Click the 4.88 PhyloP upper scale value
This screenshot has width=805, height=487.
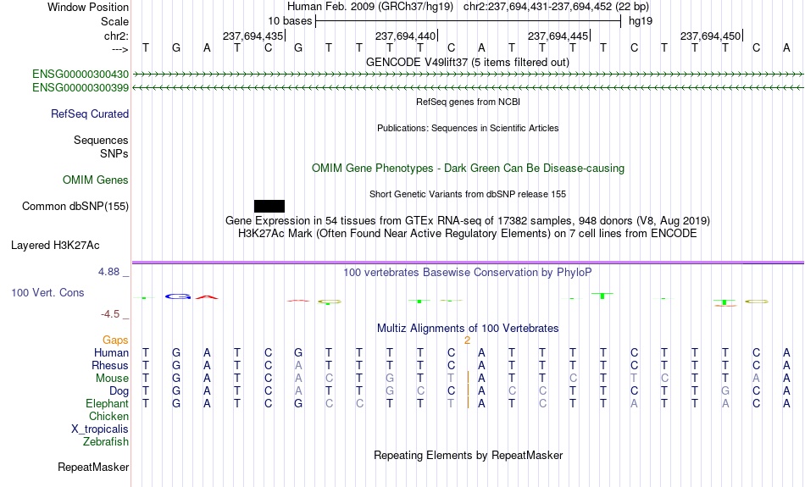108,272
